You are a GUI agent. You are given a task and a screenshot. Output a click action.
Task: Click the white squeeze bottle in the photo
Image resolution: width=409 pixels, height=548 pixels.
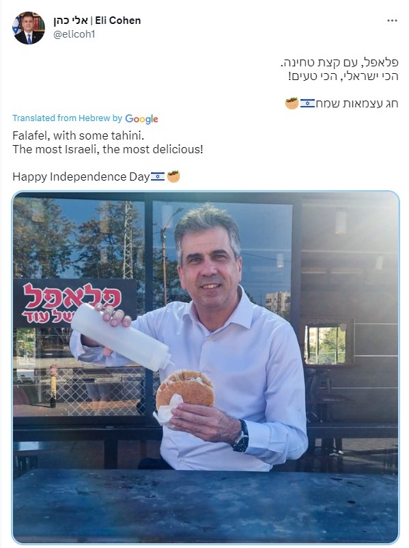[x=122, y=337]
